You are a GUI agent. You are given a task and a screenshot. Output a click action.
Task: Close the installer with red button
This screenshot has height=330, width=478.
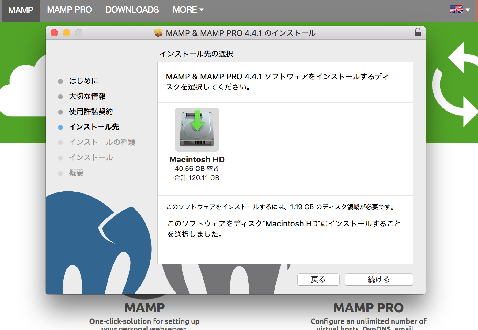pyautogui.click(x=54, y=33)
